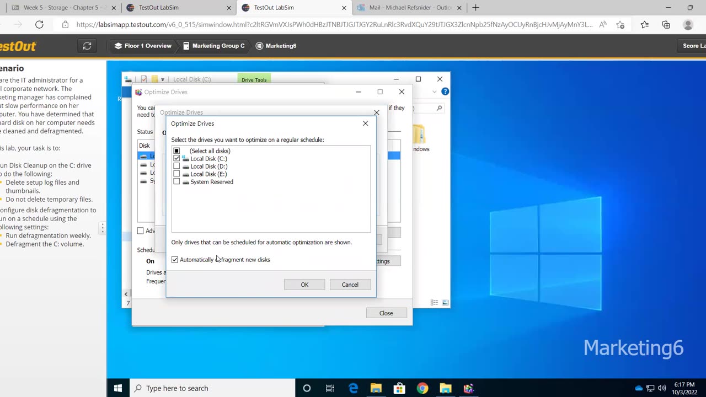Click Cancel in the drive selection dialog
The image size is (706, 397).
(x=350, y=285)
